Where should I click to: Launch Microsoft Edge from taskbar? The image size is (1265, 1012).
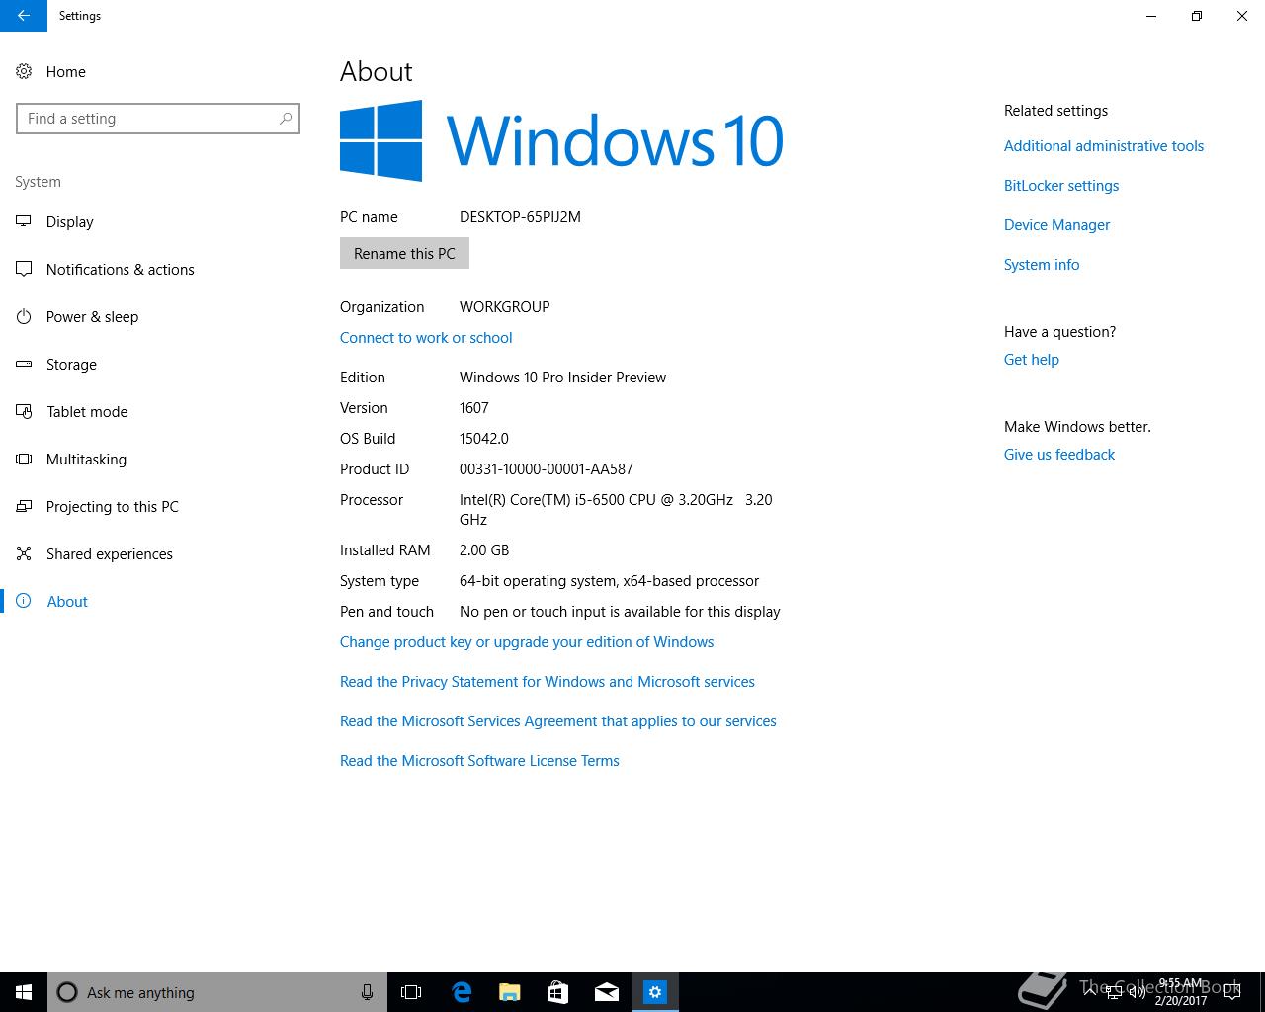(x=461, y=992)
